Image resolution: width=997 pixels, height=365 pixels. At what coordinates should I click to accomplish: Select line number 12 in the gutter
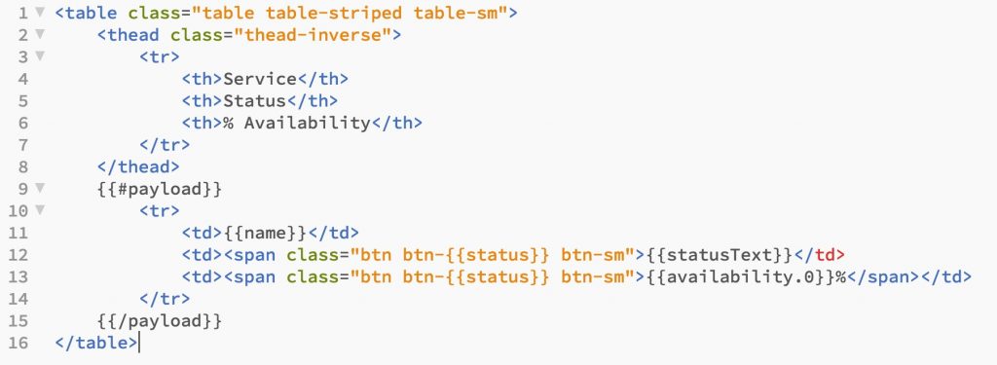coord(18,254)
